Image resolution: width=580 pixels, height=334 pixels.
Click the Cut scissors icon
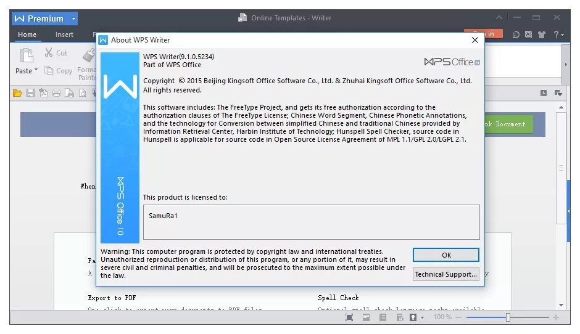(x=49, y=52)
